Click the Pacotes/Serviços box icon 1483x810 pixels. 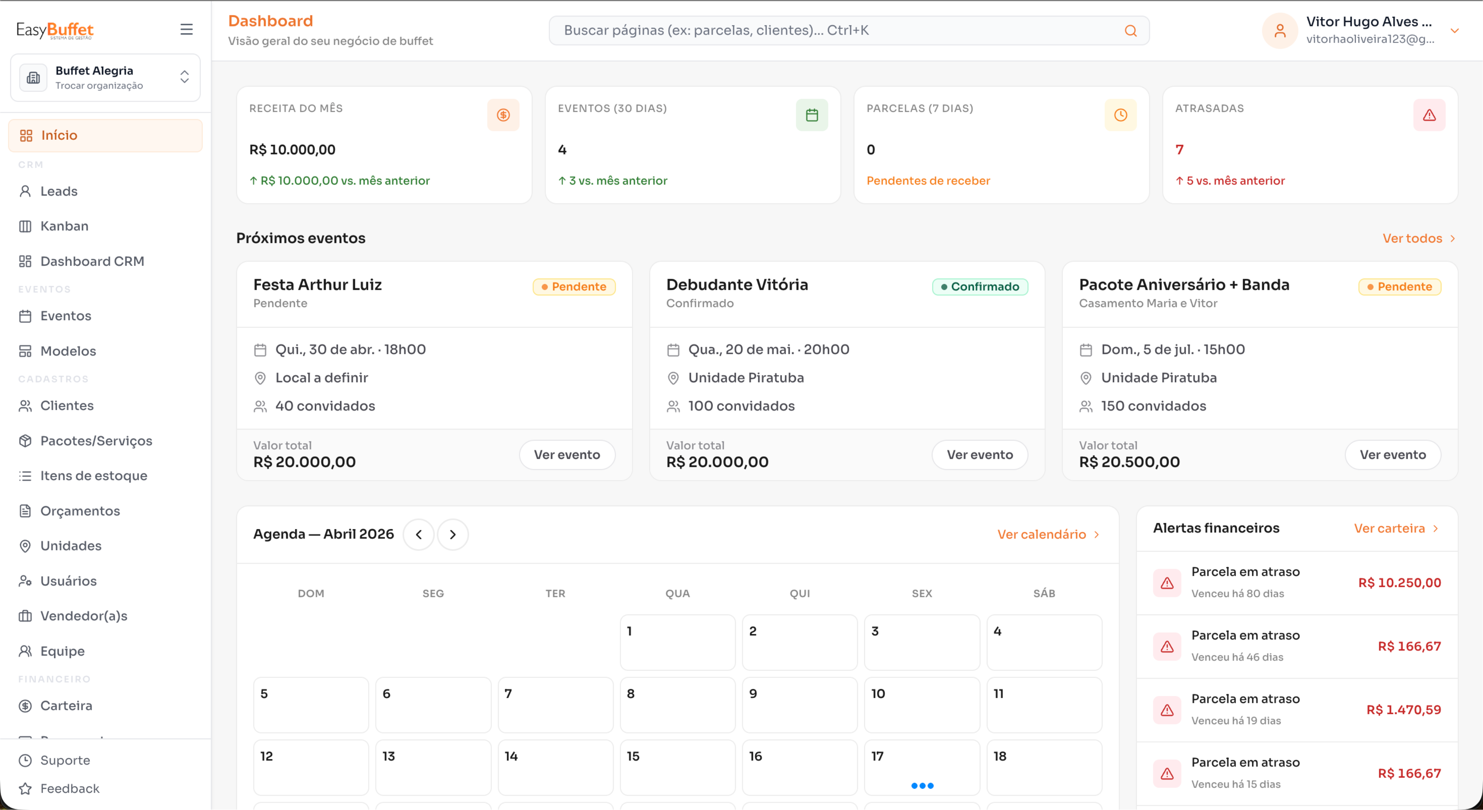25,441
